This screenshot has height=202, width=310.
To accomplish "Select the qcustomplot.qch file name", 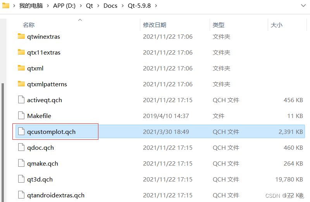I will [51, 132].
